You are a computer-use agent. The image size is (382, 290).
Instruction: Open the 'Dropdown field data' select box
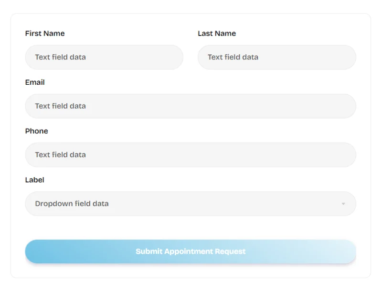pos(191,204)
